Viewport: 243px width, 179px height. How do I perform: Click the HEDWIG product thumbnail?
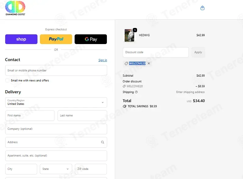click(129, 36)
